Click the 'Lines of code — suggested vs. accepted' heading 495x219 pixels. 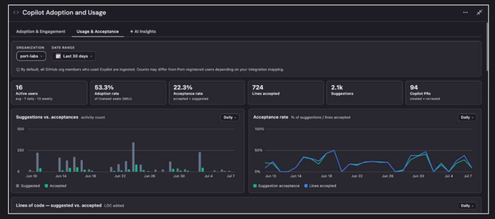tap(59, 205)
